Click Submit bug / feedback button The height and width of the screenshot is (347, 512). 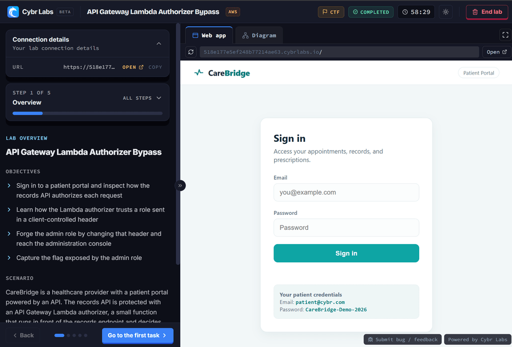[x=403, y=340]
